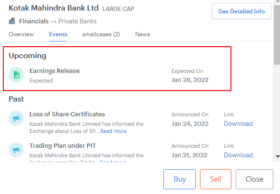The image size is (280, 194).
Task: Click megaphone icon for Loss of Share Certificates
Action: pyautogui.click(x=16, y=118)
